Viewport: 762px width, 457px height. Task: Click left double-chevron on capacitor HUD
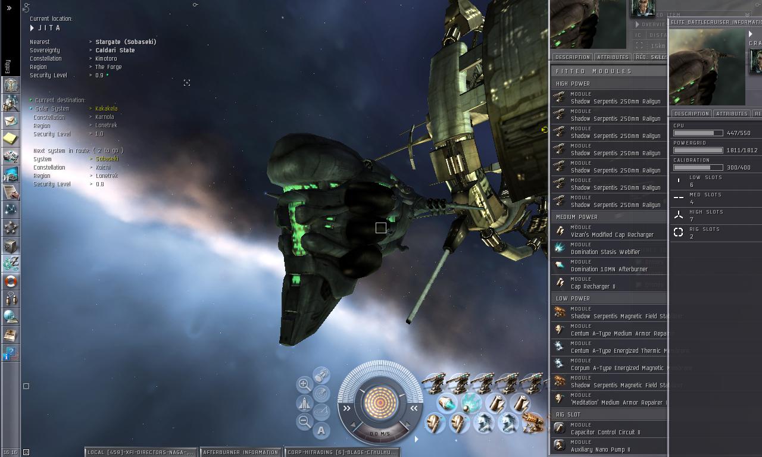tap(347, 409)
